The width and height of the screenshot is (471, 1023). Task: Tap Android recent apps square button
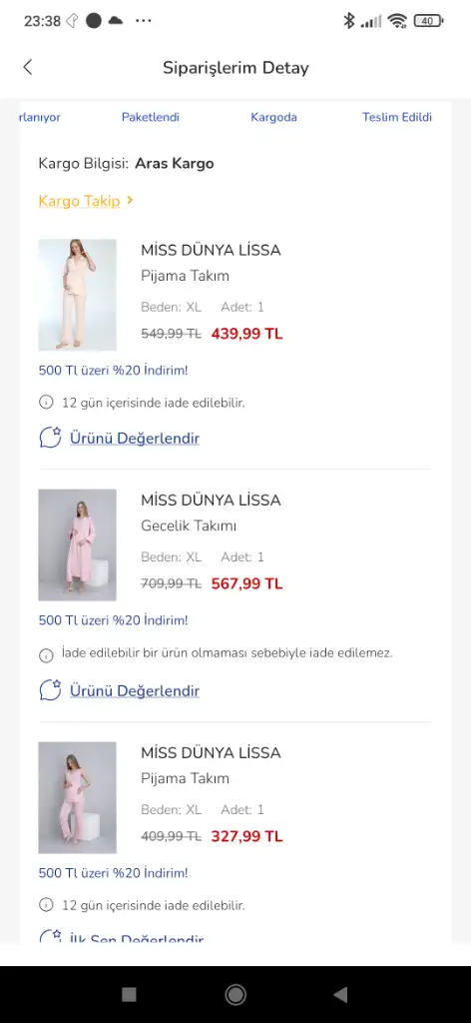point(129,994)
